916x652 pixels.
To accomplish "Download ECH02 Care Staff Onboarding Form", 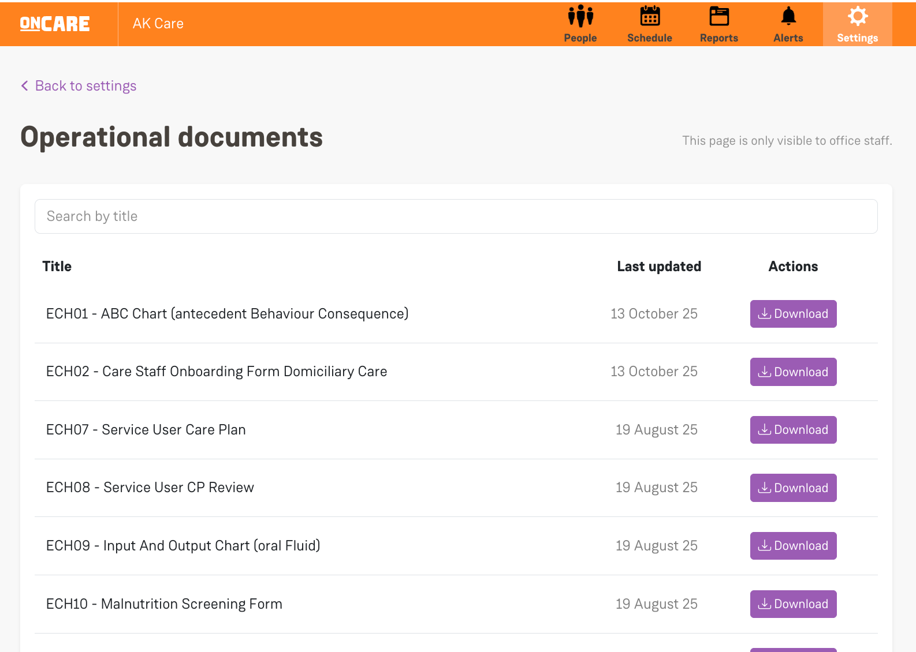I will coord(793,372).
